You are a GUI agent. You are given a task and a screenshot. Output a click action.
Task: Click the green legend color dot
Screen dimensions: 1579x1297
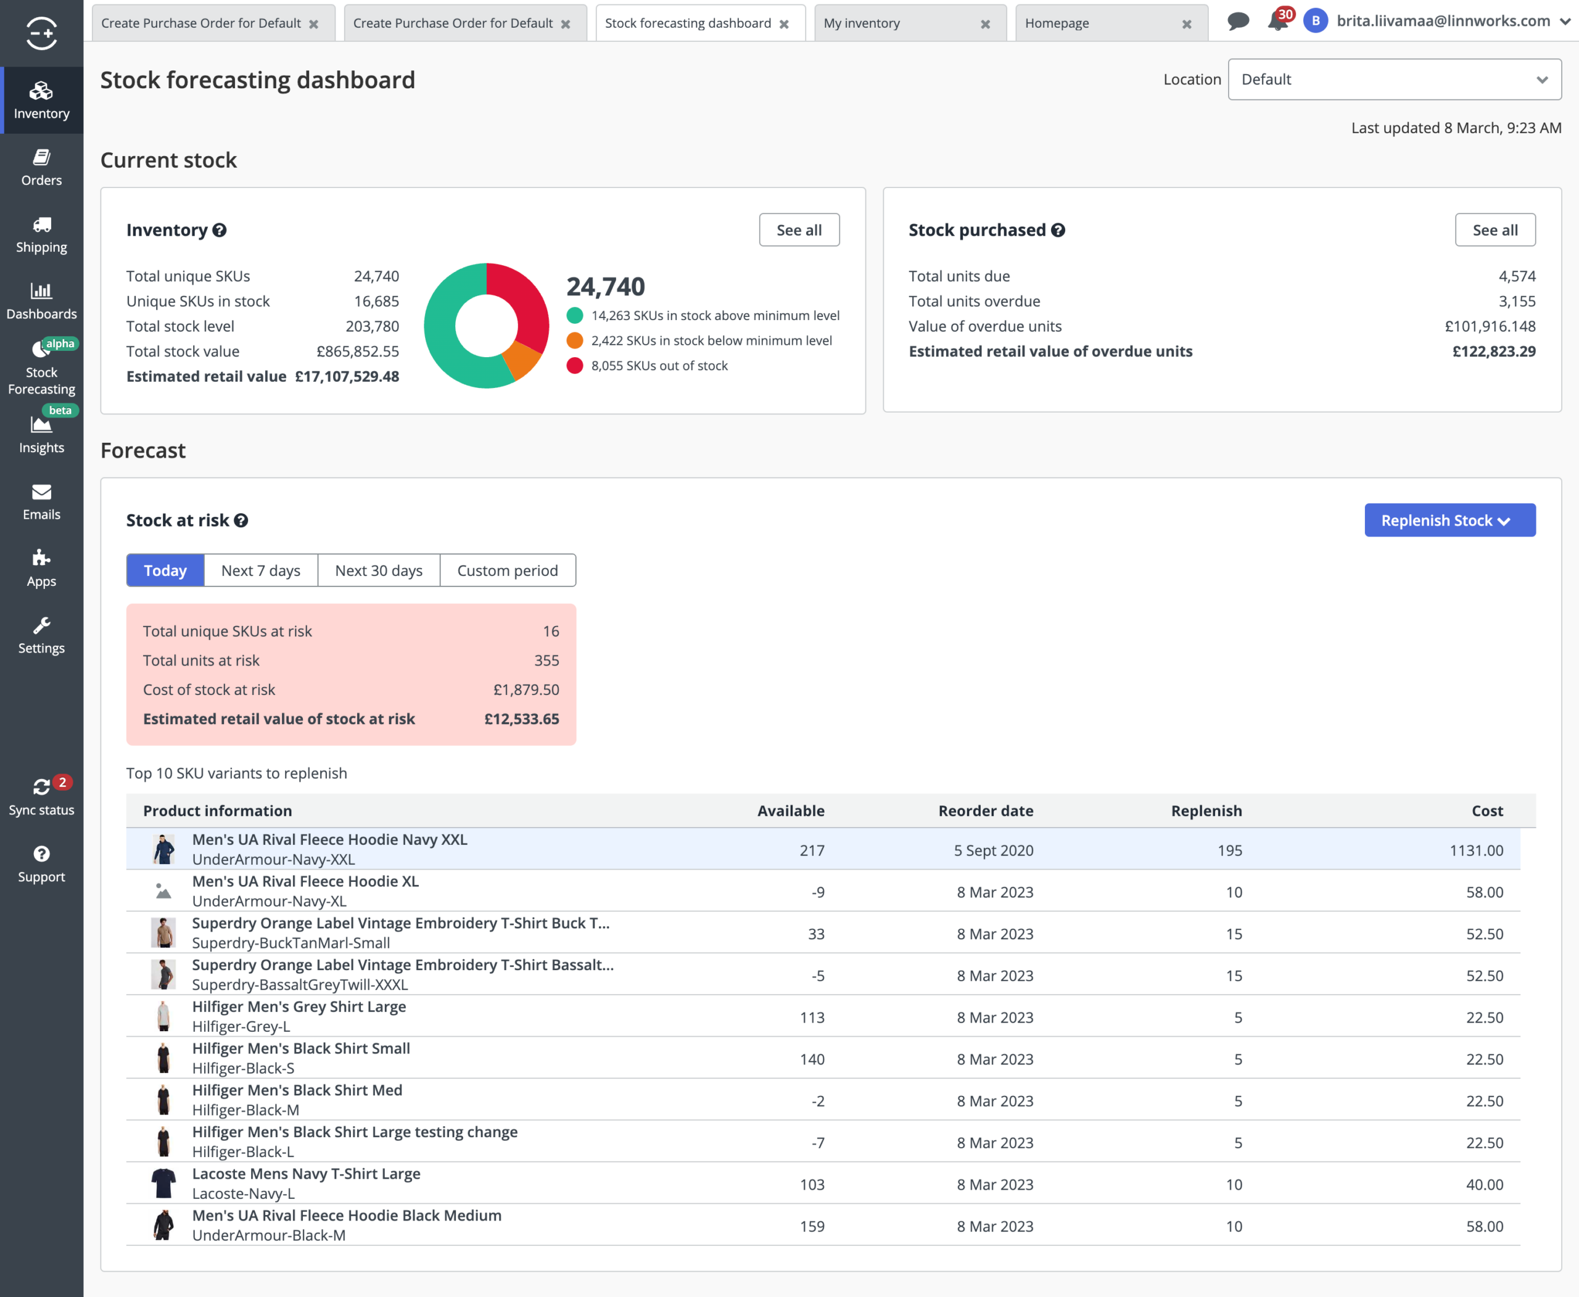click(574, 315)
